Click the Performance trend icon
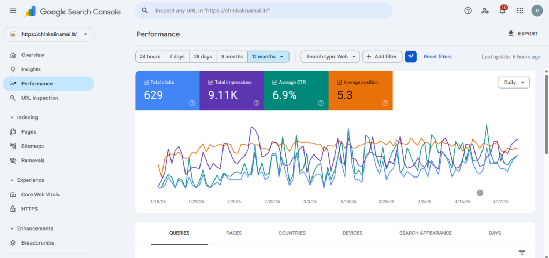The width and height of the screenshot is (549, 258). pyautogui.click(x=13, y=84)
